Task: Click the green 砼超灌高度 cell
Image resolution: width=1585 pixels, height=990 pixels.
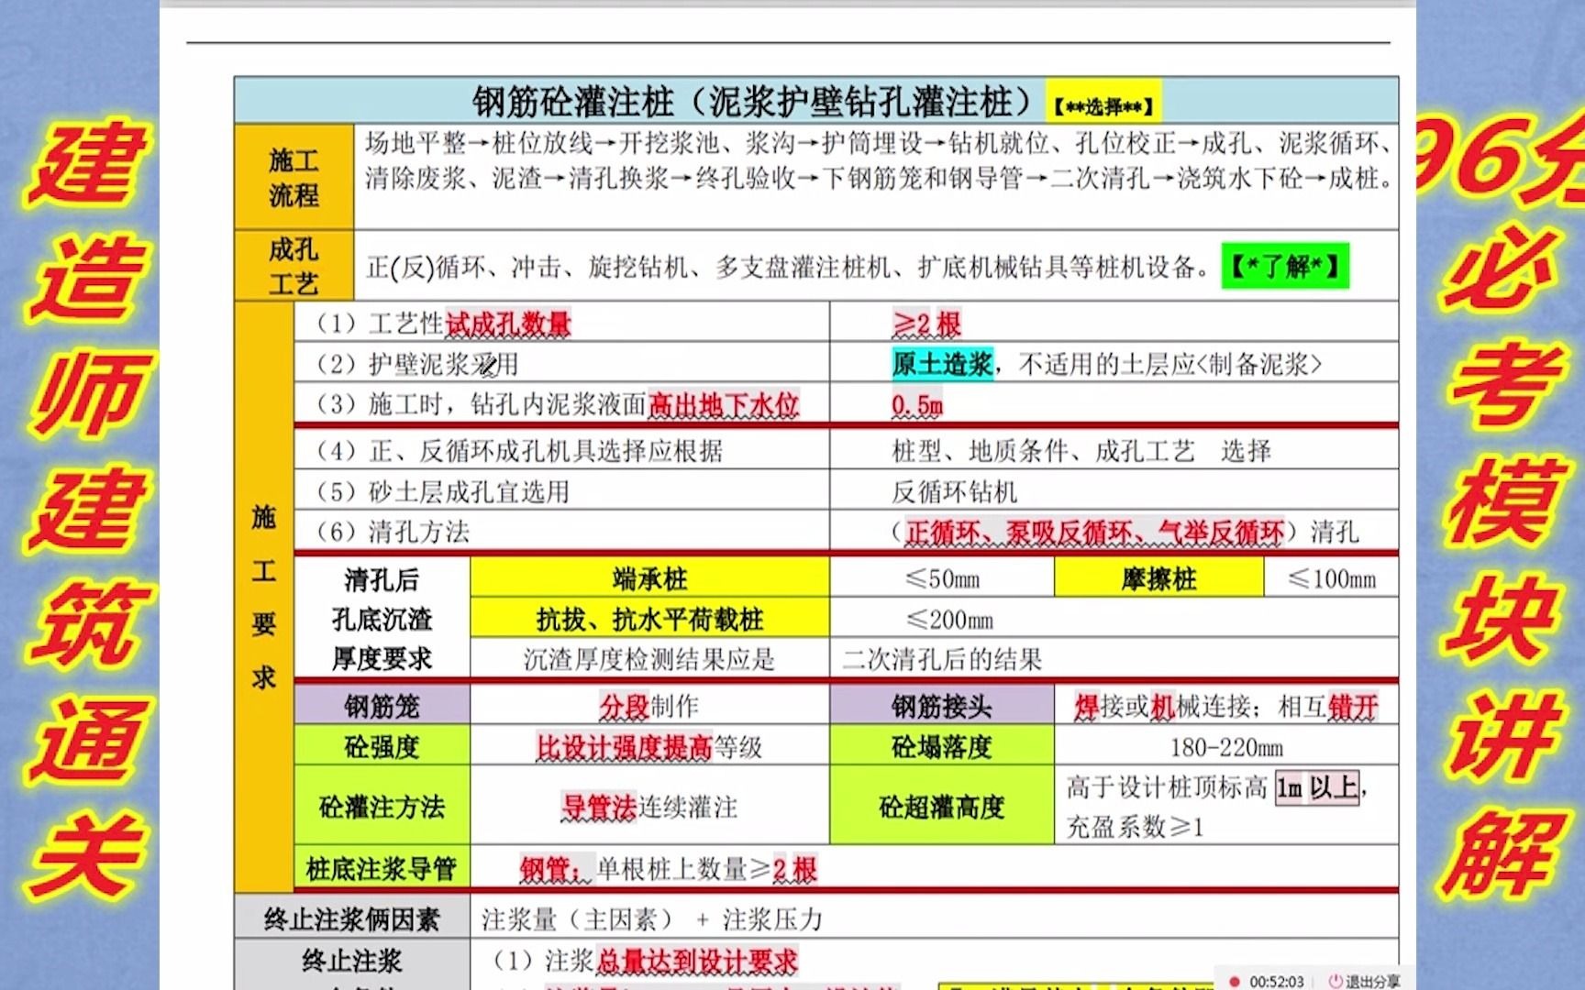Action: (942, 806)
